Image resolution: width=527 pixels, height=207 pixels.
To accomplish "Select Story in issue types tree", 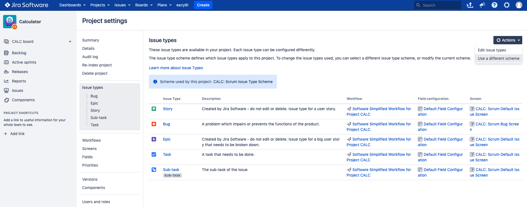I will (95, 110).
